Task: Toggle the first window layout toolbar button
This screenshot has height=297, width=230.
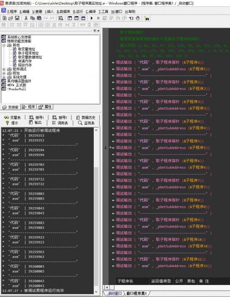Action: tap(70, 18)
